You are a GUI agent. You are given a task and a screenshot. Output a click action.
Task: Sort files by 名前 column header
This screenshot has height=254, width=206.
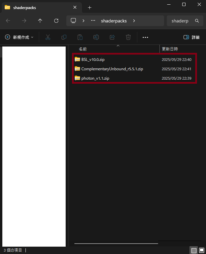(83, 49)
